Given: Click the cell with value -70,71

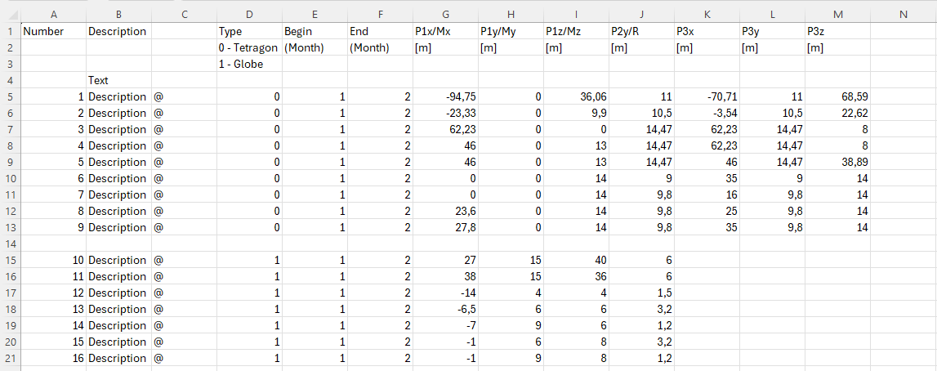Looking at the screenshot, I should [x=707, y=96].
